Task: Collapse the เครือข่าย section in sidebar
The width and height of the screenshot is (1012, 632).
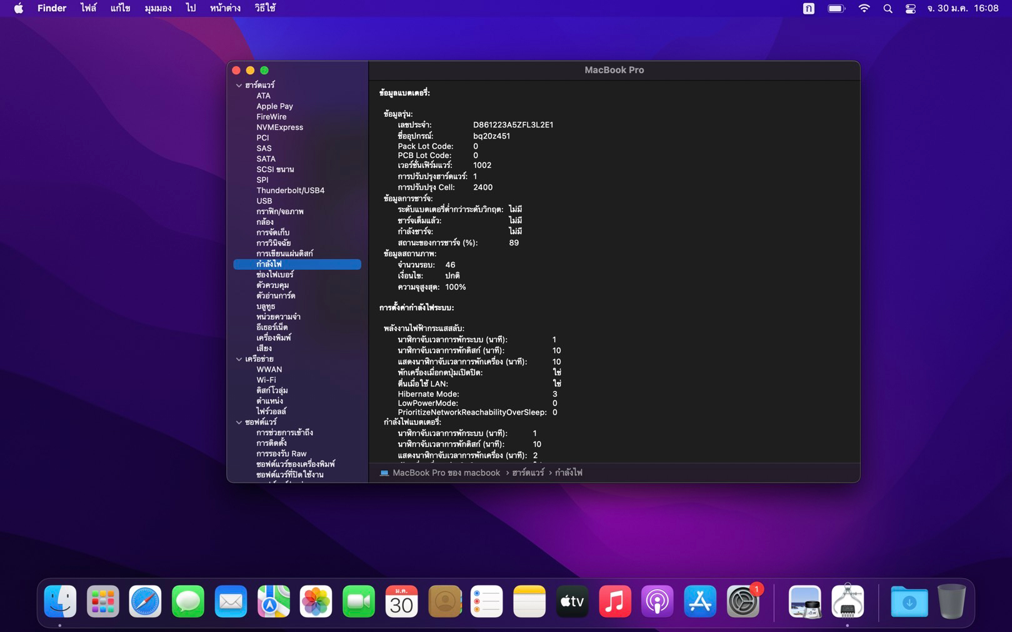Action: [x=239, y=359]
